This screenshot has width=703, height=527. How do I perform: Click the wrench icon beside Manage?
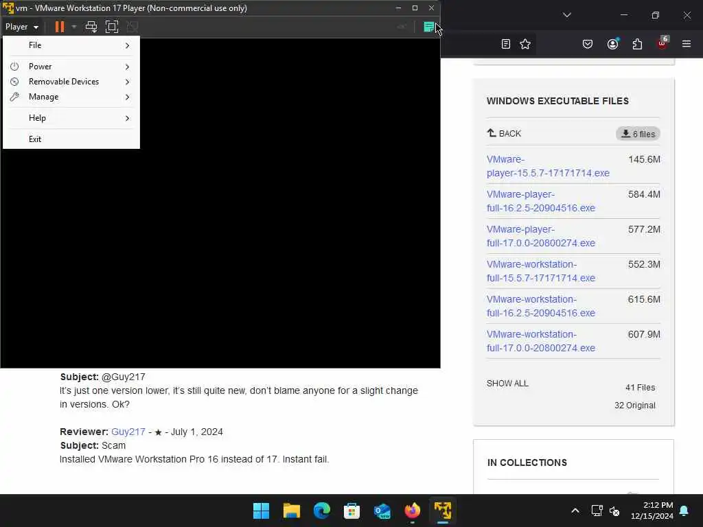[x=14, y=97]
